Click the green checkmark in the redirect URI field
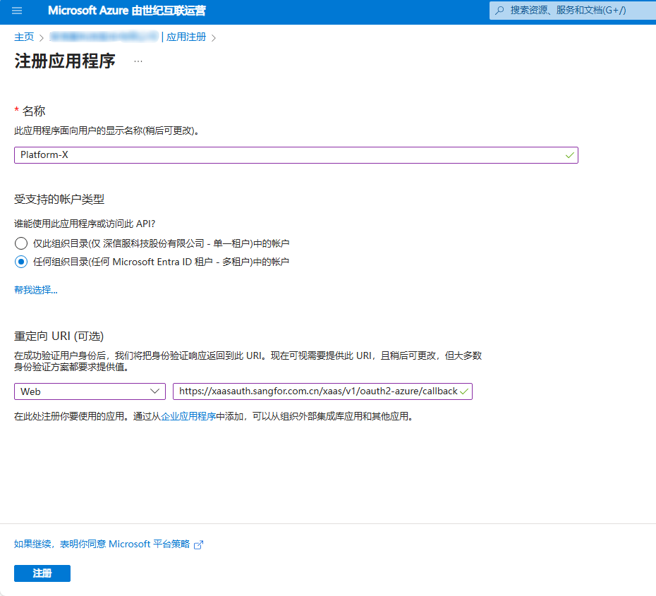 [x=464, y=391]
